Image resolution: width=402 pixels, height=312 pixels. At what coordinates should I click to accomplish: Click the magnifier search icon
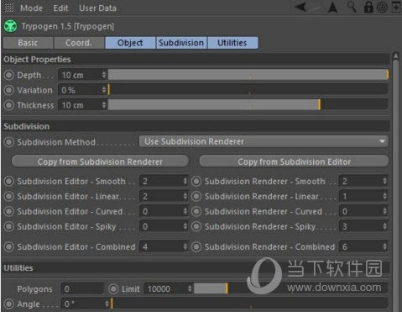[x=352, y=7]
